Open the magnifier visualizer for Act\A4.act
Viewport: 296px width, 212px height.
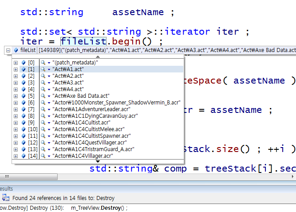click(x=43, y=89)
